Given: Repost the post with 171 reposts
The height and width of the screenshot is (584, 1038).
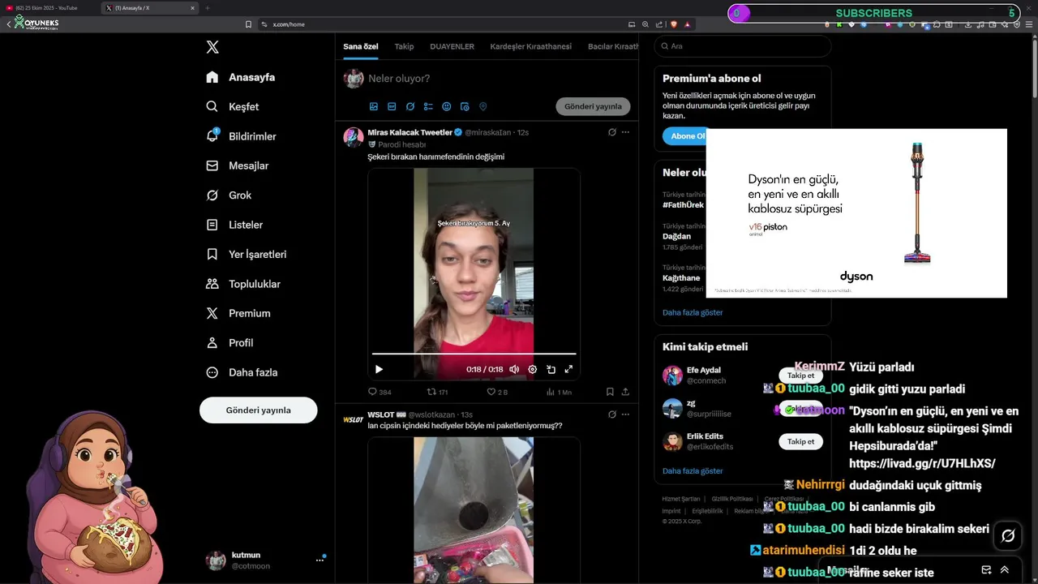Looking at the screenshot, I should pos(437,392).
